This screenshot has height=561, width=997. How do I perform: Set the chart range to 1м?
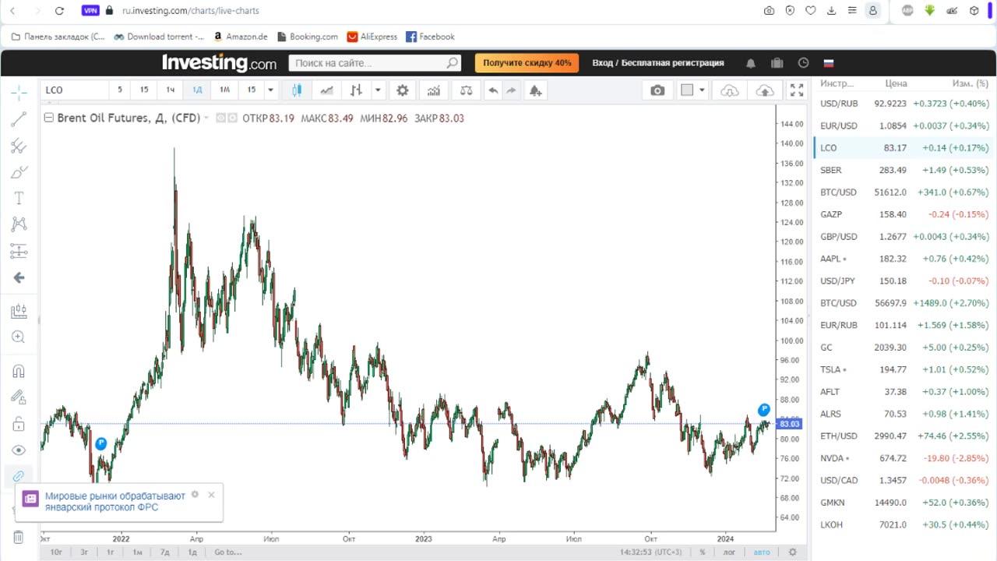pos(137,552)
